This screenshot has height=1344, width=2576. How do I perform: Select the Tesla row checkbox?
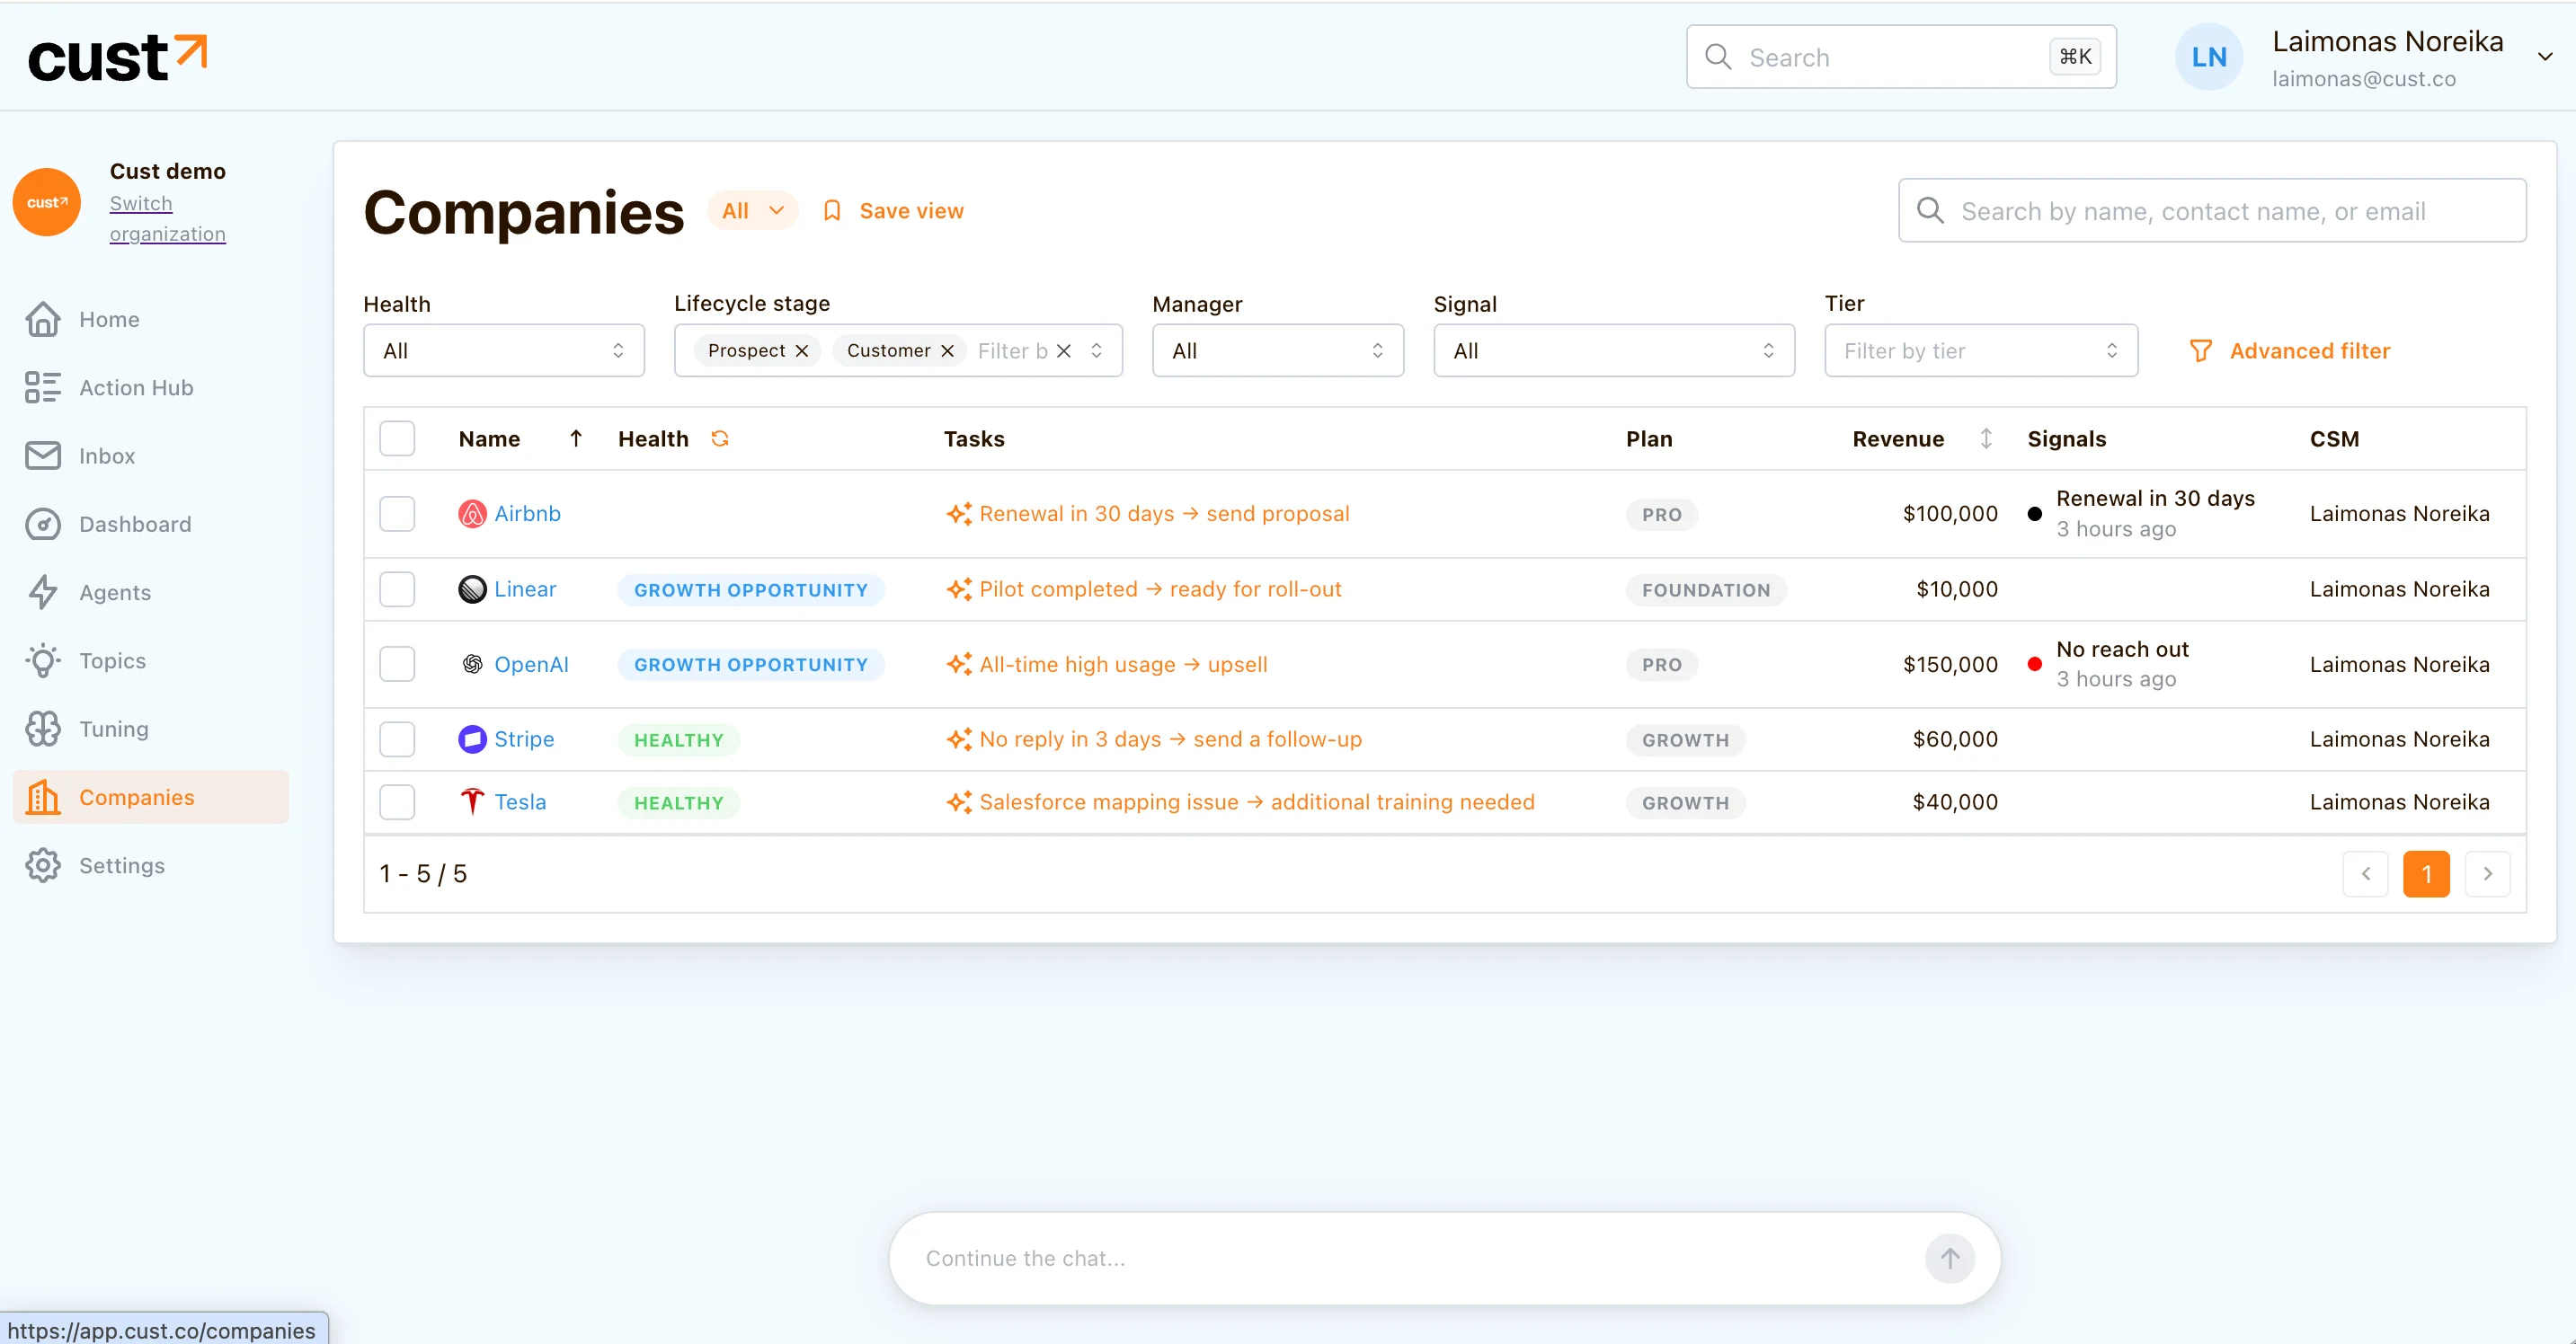click(397, 802)
